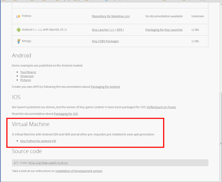Select 'Demo examples are published' paragraph

coord(47,66)
